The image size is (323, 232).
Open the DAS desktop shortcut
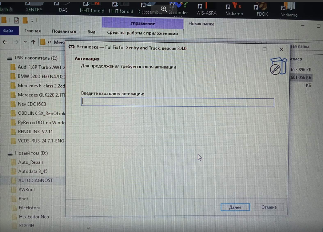pos(63,7)
